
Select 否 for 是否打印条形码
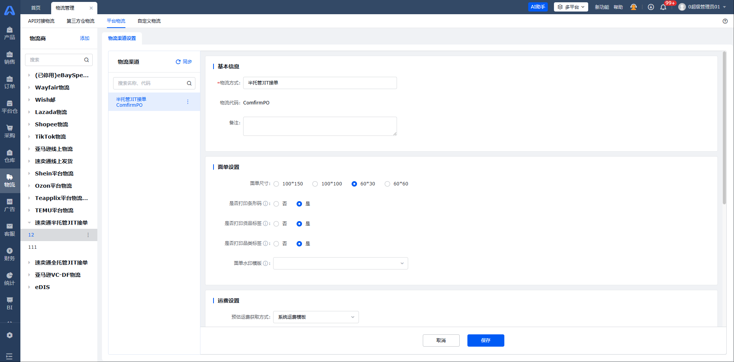(x=276, y=204)
